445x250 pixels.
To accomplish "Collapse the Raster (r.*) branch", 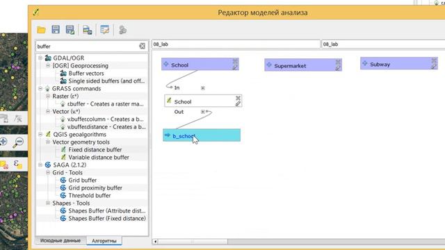I will [x=48, y=96].
